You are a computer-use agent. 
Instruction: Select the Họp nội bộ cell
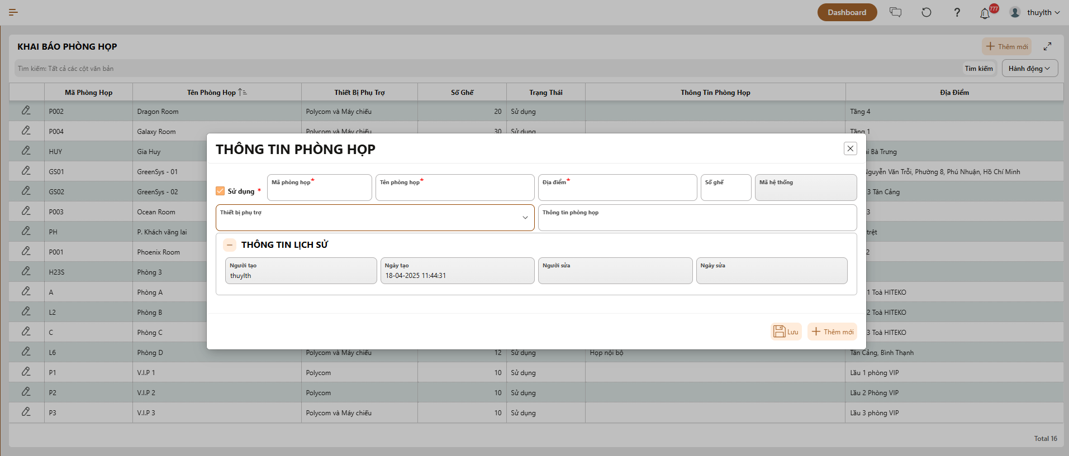click(x=715, y=352)
